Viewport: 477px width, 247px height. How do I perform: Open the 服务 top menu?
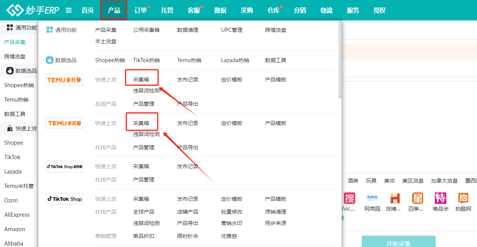[353, 11]
